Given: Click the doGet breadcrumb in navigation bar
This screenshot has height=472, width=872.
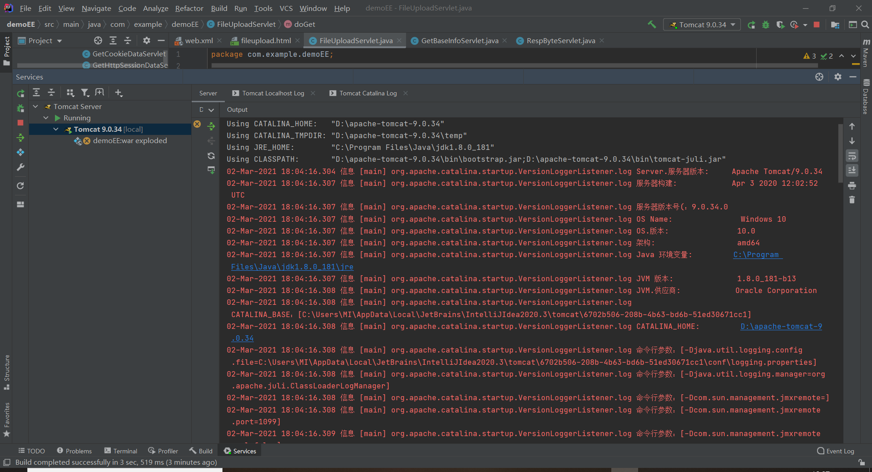Looking at the screenshot, I should [x=300, y=25].
